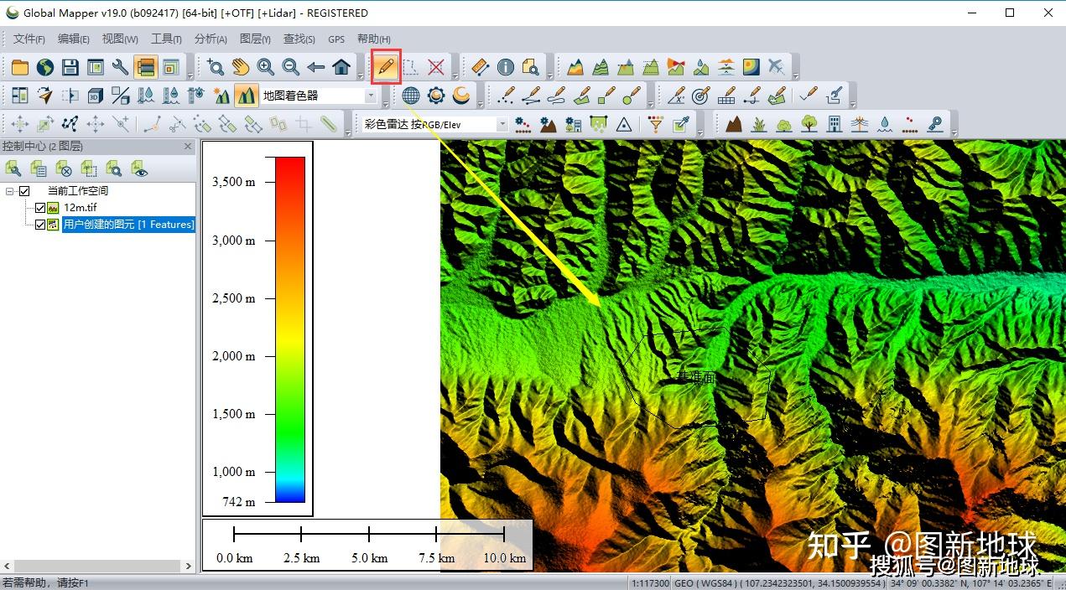Collapse the 当前工作空间 tree node
The width and height of the screenshot is (1066, 590).
click(x=10, y=191)
